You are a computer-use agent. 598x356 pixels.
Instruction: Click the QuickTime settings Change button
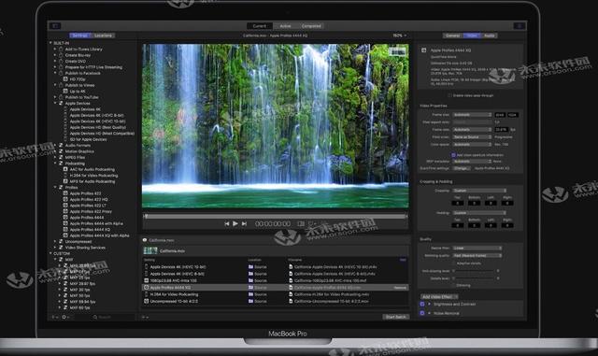[461, 168]
